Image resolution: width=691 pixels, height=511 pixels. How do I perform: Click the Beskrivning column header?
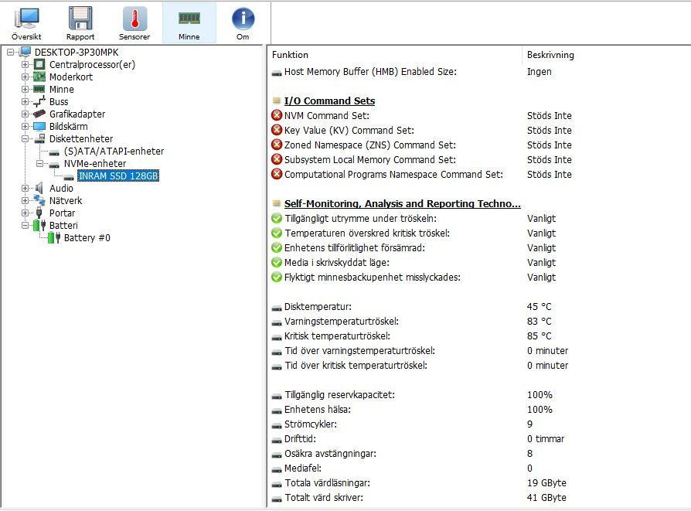coord(550,55)
